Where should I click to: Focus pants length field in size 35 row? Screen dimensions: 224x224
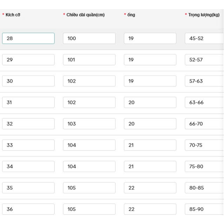pos(89,188)
